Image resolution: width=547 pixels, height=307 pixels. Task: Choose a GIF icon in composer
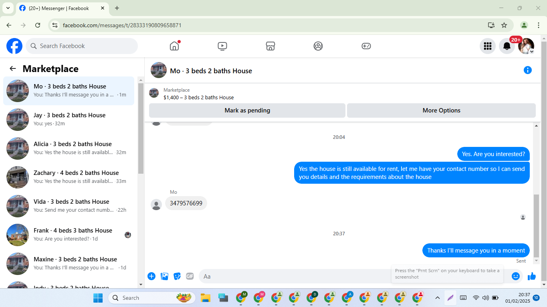[190, 276]
